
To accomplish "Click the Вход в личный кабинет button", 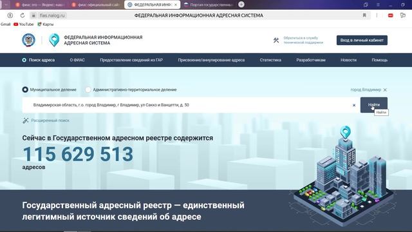I will (x=362, y=40).
